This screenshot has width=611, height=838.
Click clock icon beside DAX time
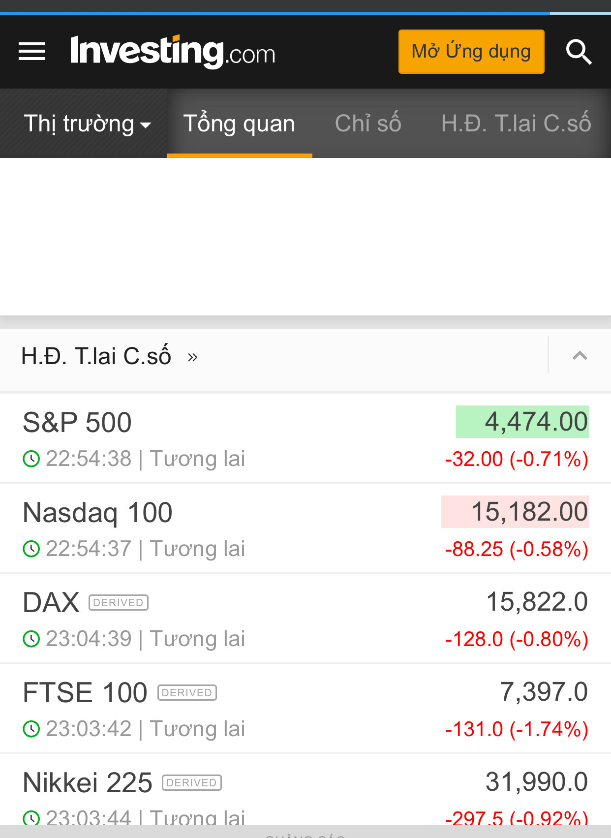[x=31, y=639]
